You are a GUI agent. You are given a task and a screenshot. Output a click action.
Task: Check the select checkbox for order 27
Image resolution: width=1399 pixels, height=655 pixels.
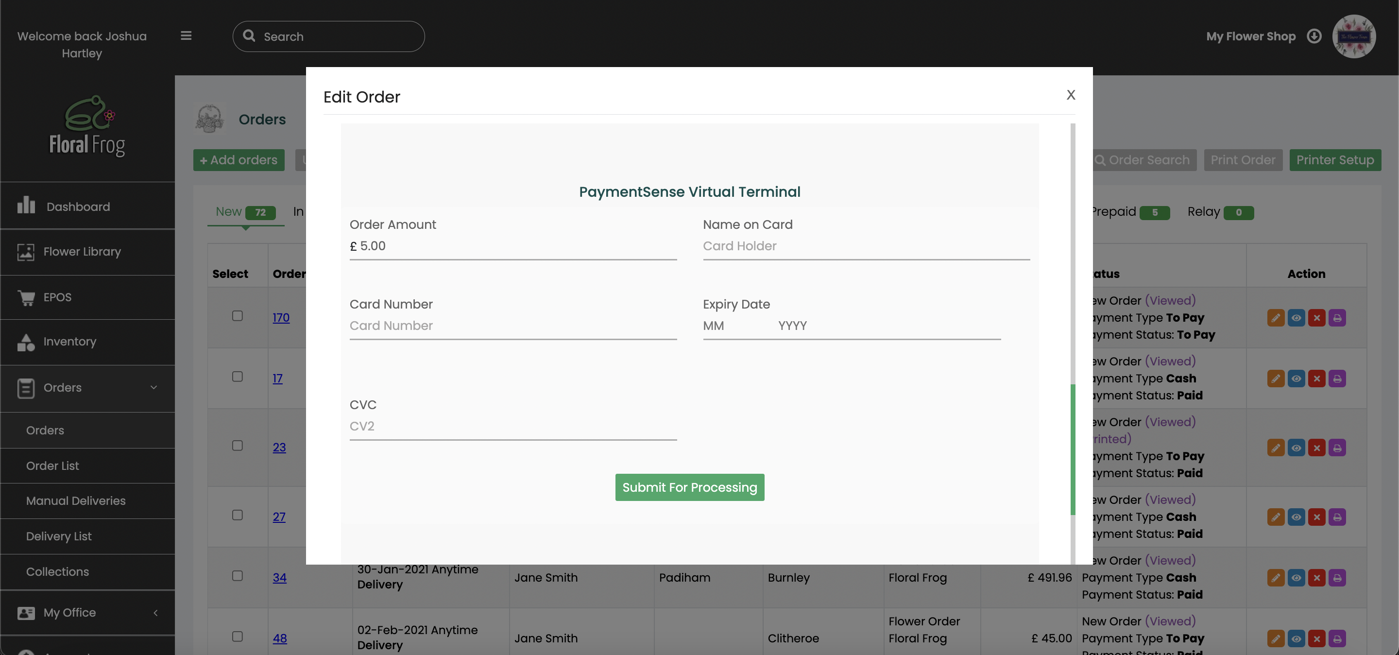point(237,516)
